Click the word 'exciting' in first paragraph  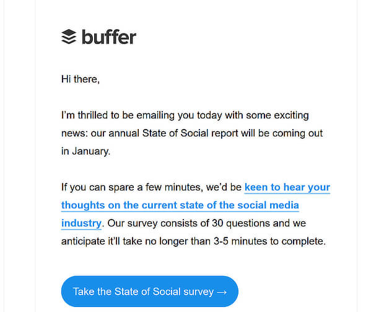pyautogui.click(x=291, y=115)
